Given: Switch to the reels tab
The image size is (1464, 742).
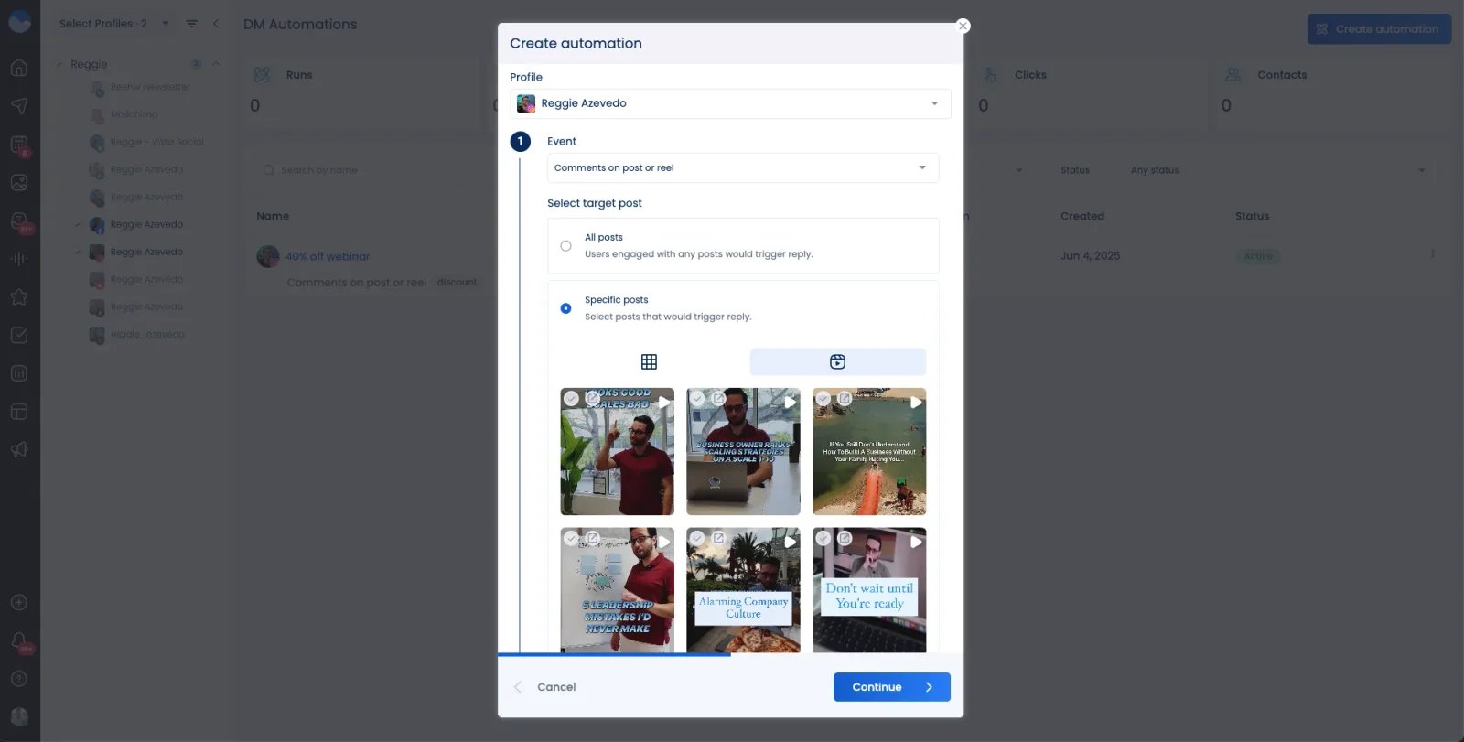Looking at the screenshot, I should [837, 361].
